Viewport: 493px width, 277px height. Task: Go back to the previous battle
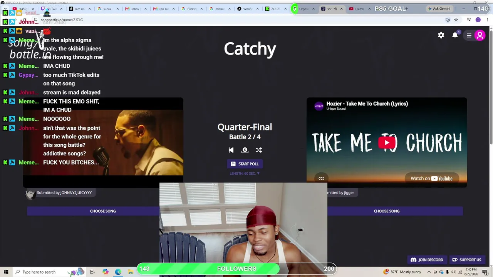(231, 150)
